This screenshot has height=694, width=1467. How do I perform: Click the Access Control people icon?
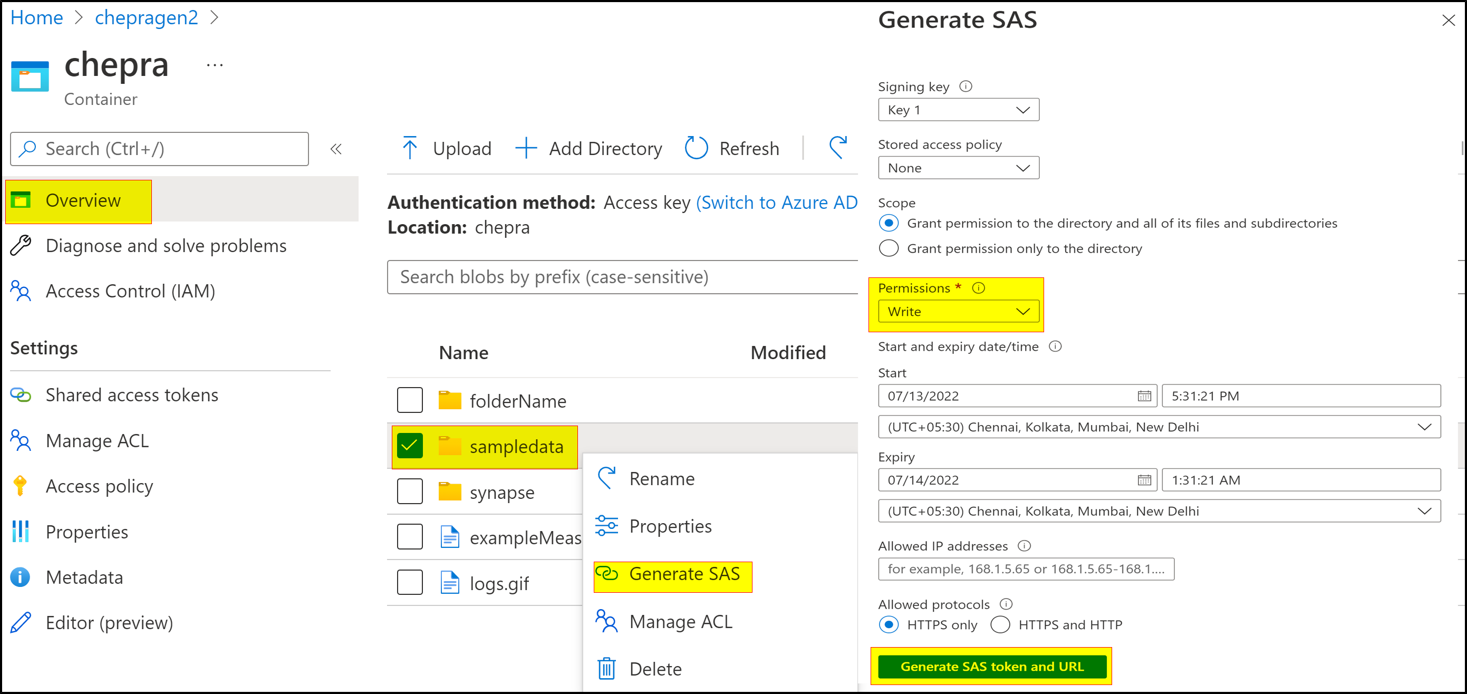pos(21,291)
